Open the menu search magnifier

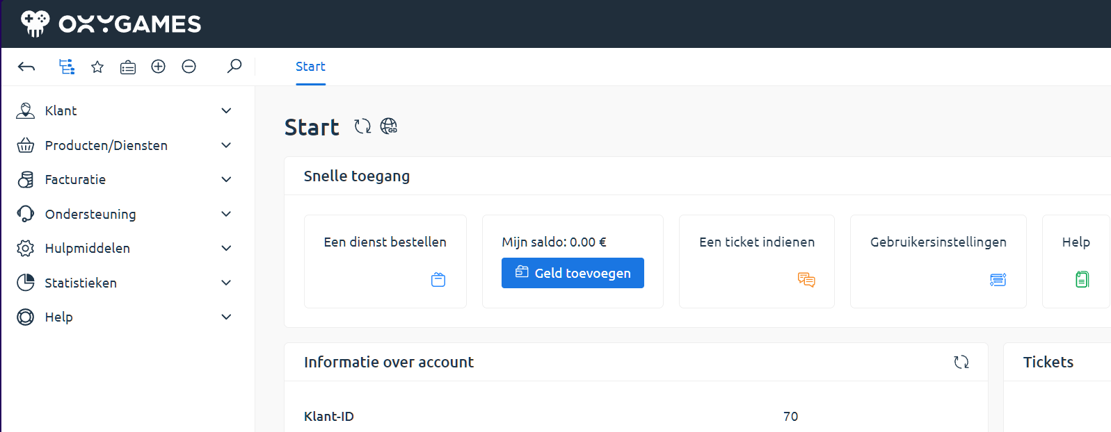(x=234, y=66)
